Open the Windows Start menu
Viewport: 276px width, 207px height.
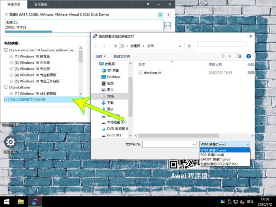tap(6, 202)
